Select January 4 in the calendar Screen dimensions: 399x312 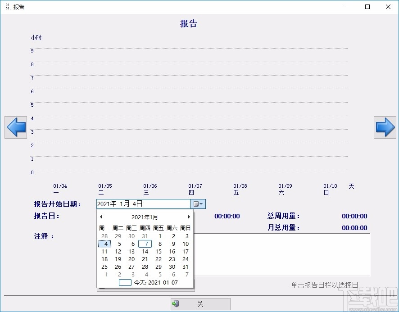[x=104, y=244]
